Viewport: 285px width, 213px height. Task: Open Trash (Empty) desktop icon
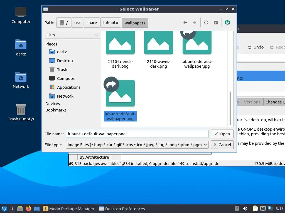pyautogui.click(x=21, y=113)
